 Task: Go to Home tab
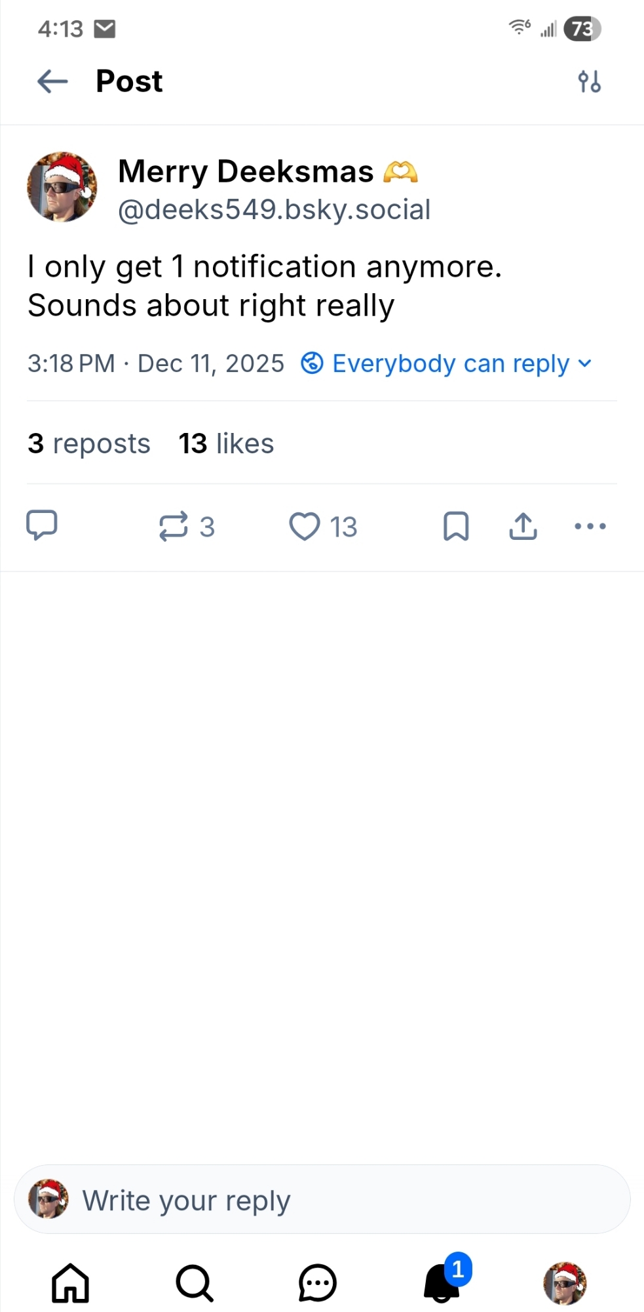pyautogui.click(x=70, y=1283)
